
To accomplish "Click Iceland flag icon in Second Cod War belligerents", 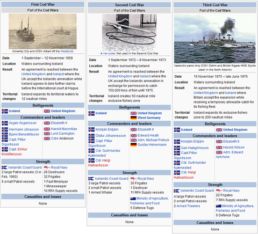I will pyautogui.click(x=91, y=113).
